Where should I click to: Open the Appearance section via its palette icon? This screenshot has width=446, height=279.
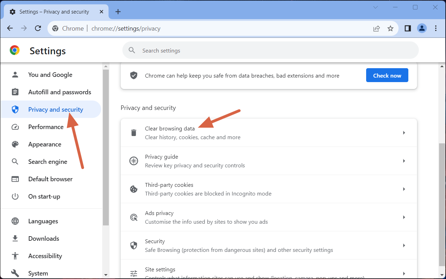[x=15, y=144]
